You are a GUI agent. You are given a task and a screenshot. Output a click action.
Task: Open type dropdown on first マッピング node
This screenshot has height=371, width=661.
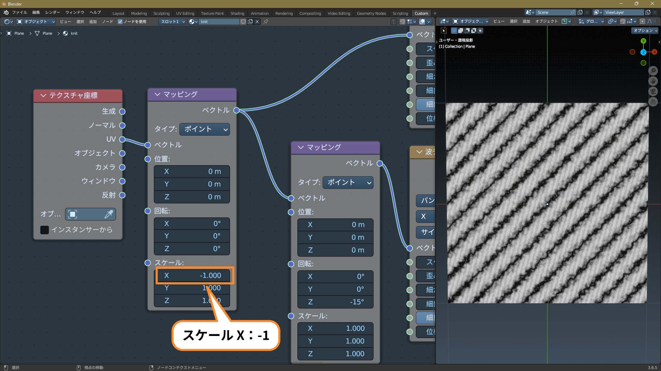pos(204,130)
